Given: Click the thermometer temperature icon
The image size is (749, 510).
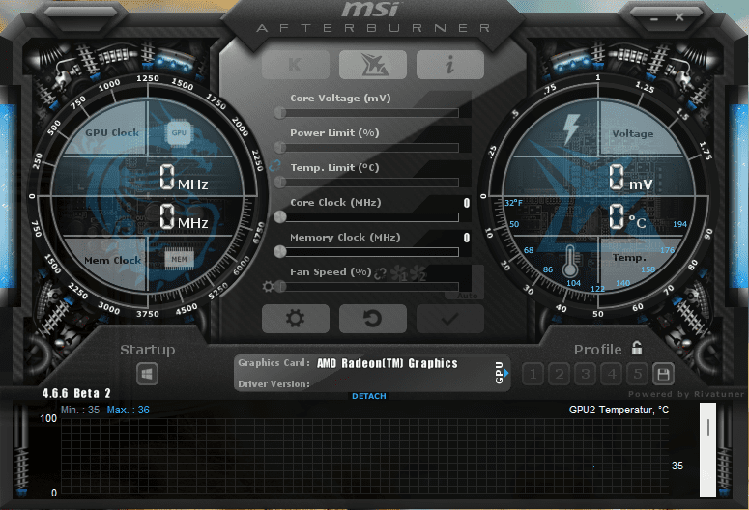Looking at the screenshot, I should pos(569,261).
